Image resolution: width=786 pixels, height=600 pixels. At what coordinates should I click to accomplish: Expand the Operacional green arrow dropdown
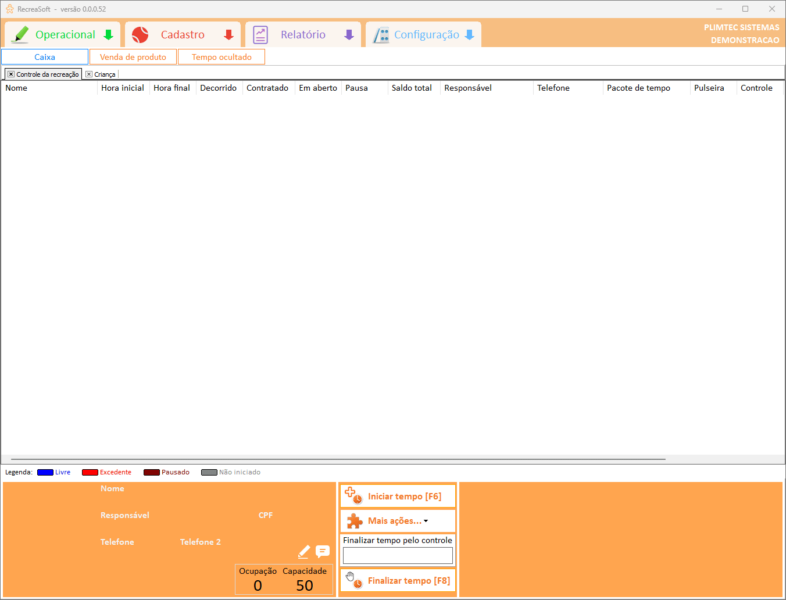click(x=108, y=35)
